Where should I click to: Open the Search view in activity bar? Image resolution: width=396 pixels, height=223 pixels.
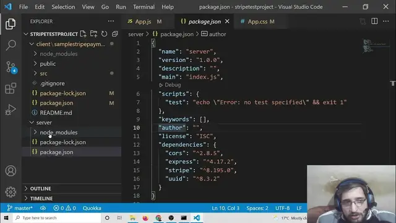pos(11,45)
